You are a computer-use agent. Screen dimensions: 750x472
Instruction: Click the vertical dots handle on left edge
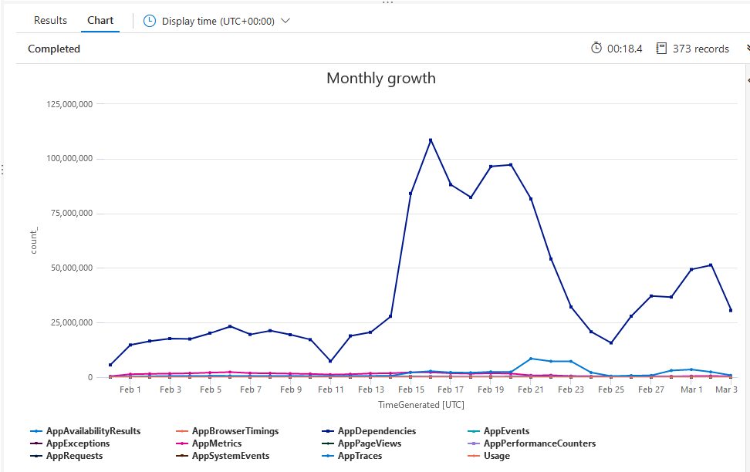[x=2, y=170]
